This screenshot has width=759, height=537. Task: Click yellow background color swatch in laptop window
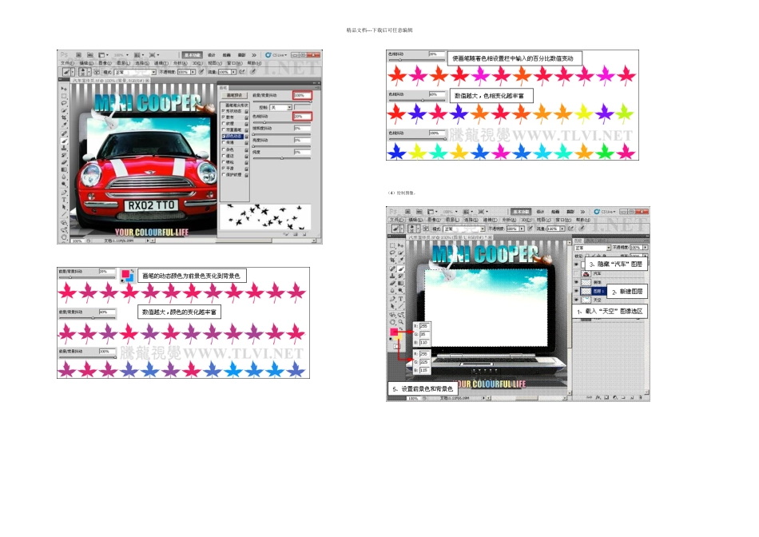tap(399, 337)
